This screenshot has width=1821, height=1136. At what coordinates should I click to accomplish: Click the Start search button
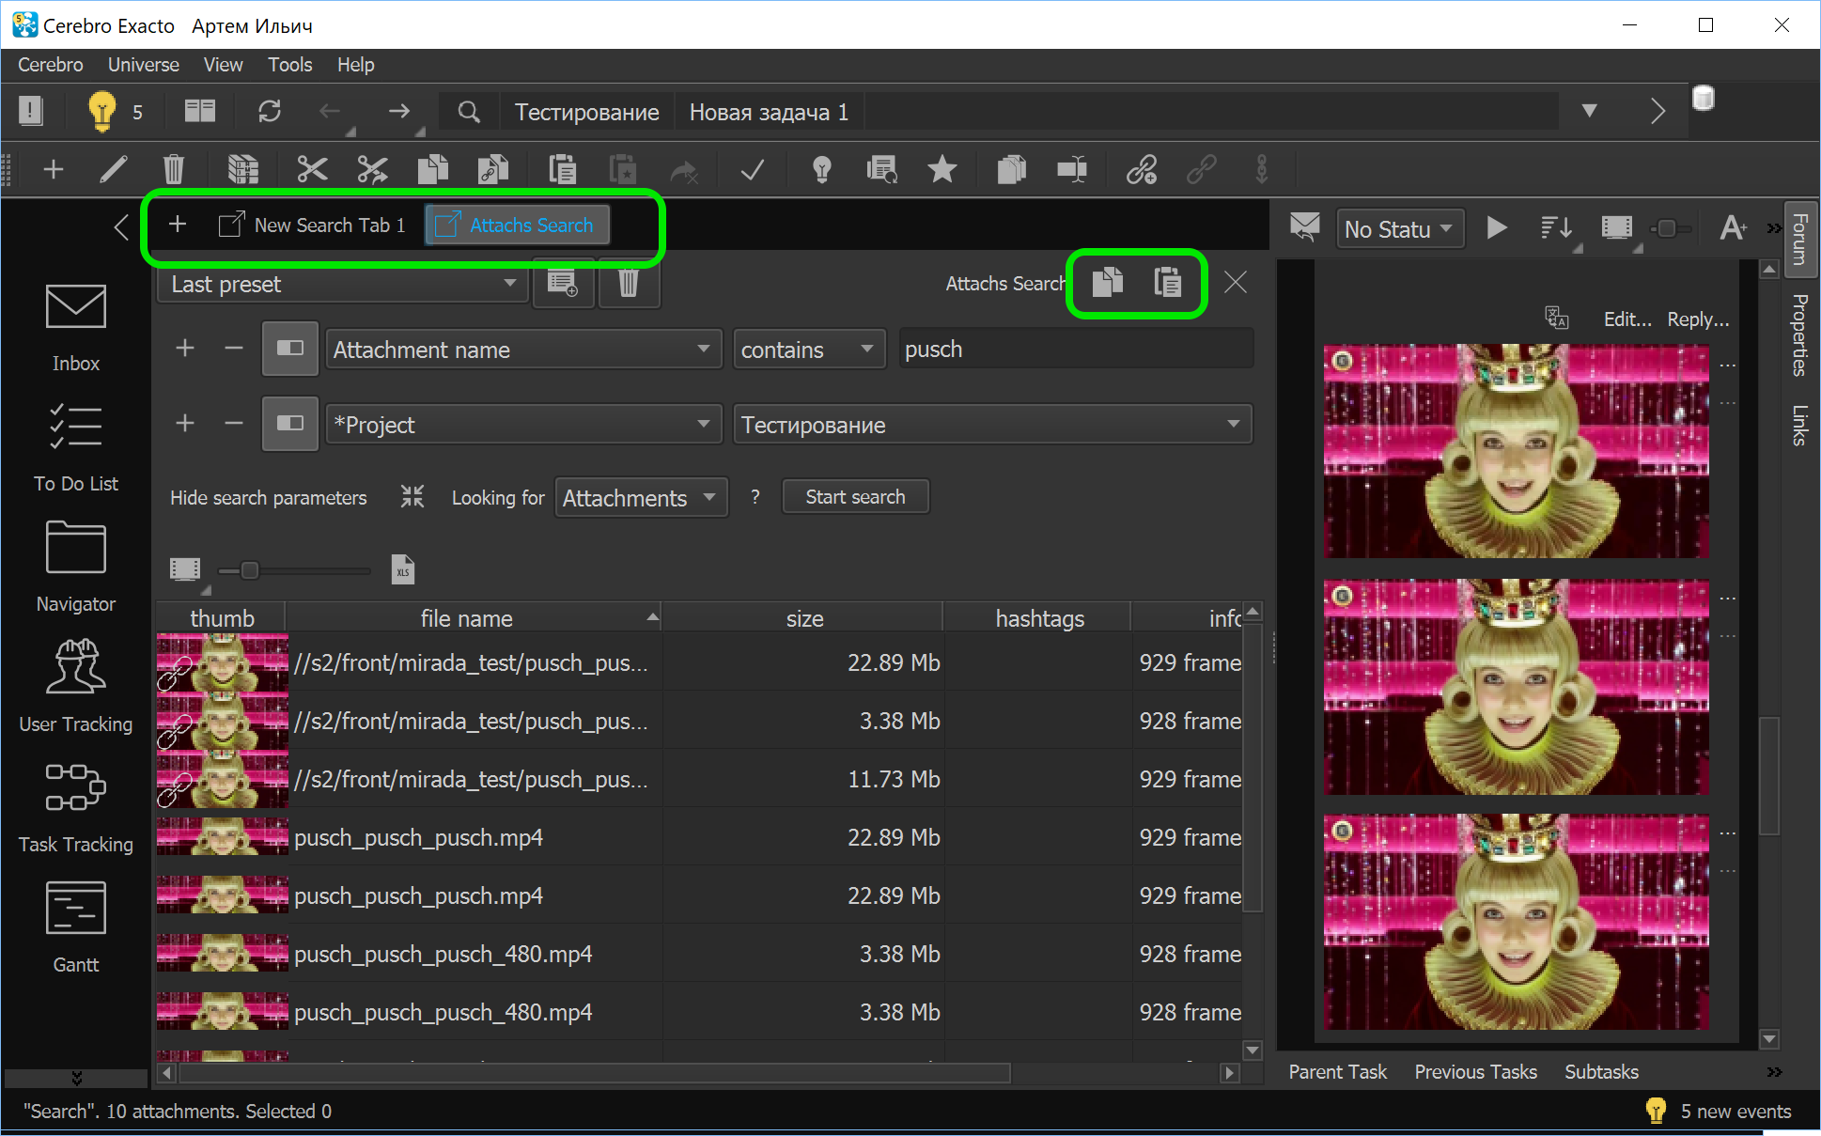coord(855,497)
